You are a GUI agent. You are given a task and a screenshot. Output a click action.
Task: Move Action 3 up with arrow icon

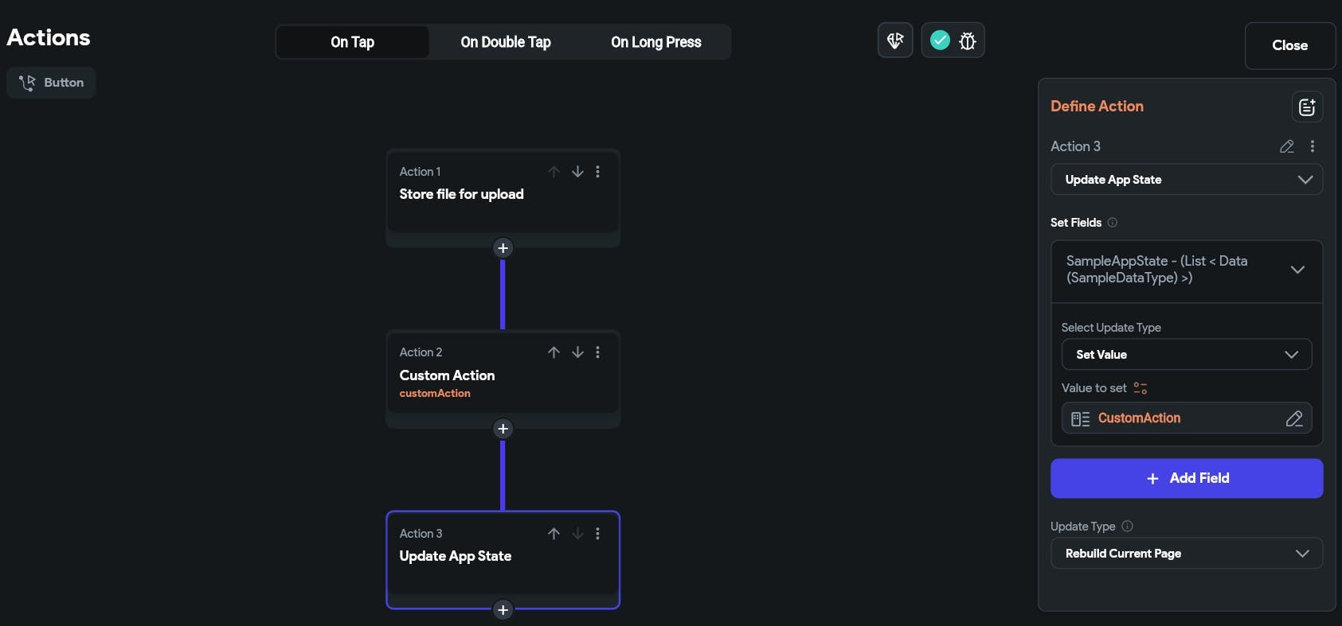[554, 534]
